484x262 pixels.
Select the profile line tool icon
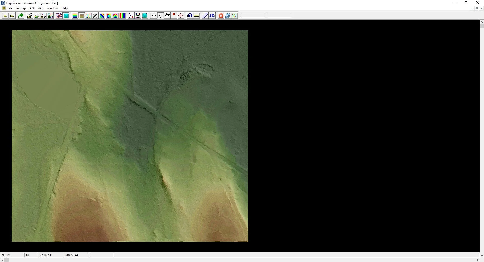click(205, 16)
